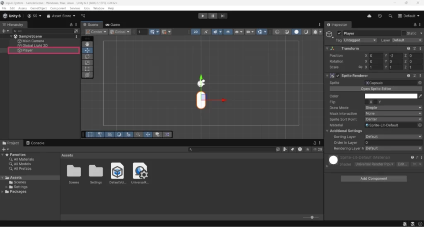Select the Rect tool in Scene toolbar
424x227 pixels.
pyautogui.click(x=87, y=69)
